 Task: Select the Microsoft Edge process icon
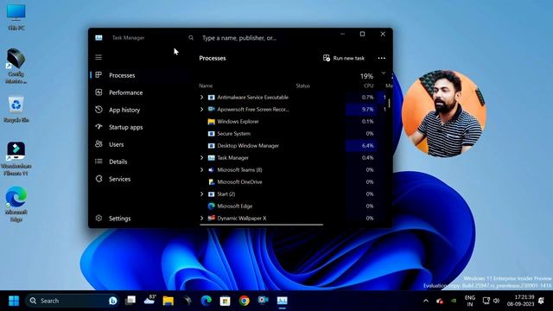click(x=211, y=206)
